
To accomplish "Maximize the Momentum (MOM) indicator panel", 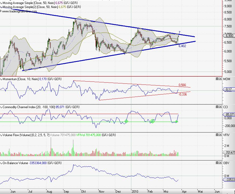I will coord(217,79).
